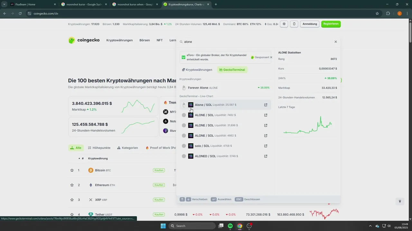The height and width of the screenshot is (231, 412).
Task: Open Kryptowährungen navigation menu
Action: (119, 40)
